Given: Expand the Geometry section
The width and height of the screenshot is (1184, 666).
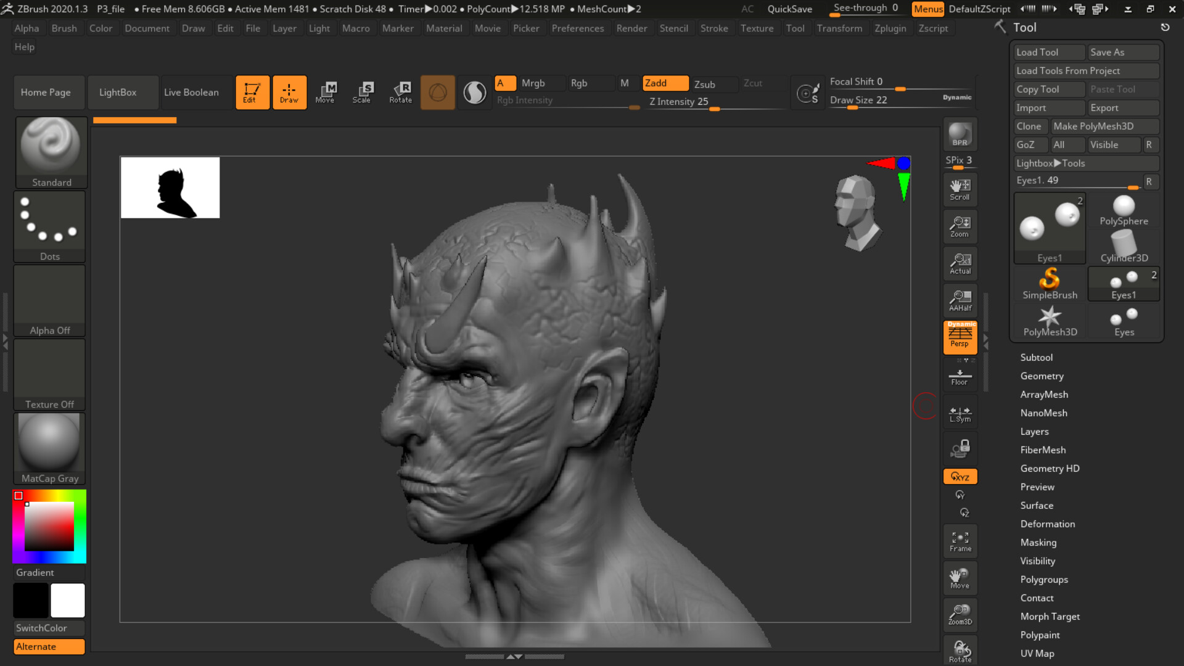Looking at the screenshot, I should pyautogui.click(x=1042, y=376).
